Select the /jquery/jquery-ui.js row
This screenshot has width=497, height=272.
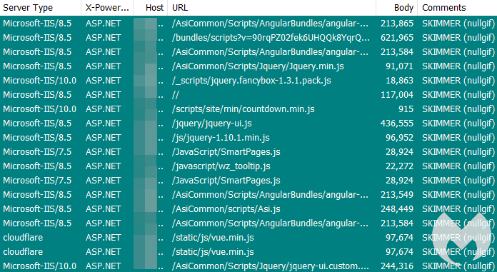pos(248,123)
